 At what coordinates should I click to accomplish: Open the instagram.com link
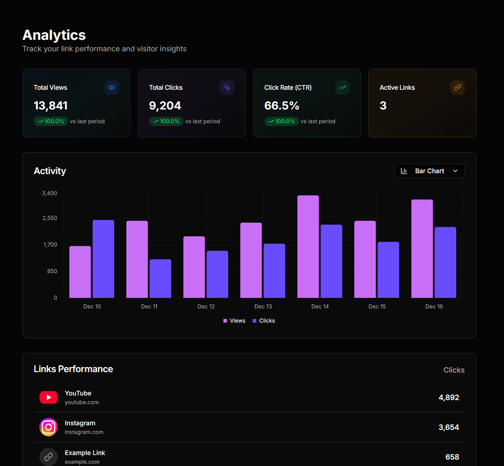(84, 432)
